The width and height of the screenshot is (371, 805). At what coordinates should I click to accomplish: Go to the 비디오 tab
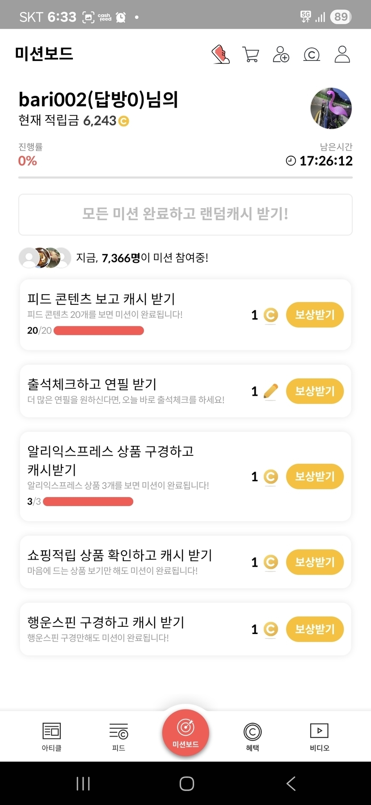coord(319,736)
